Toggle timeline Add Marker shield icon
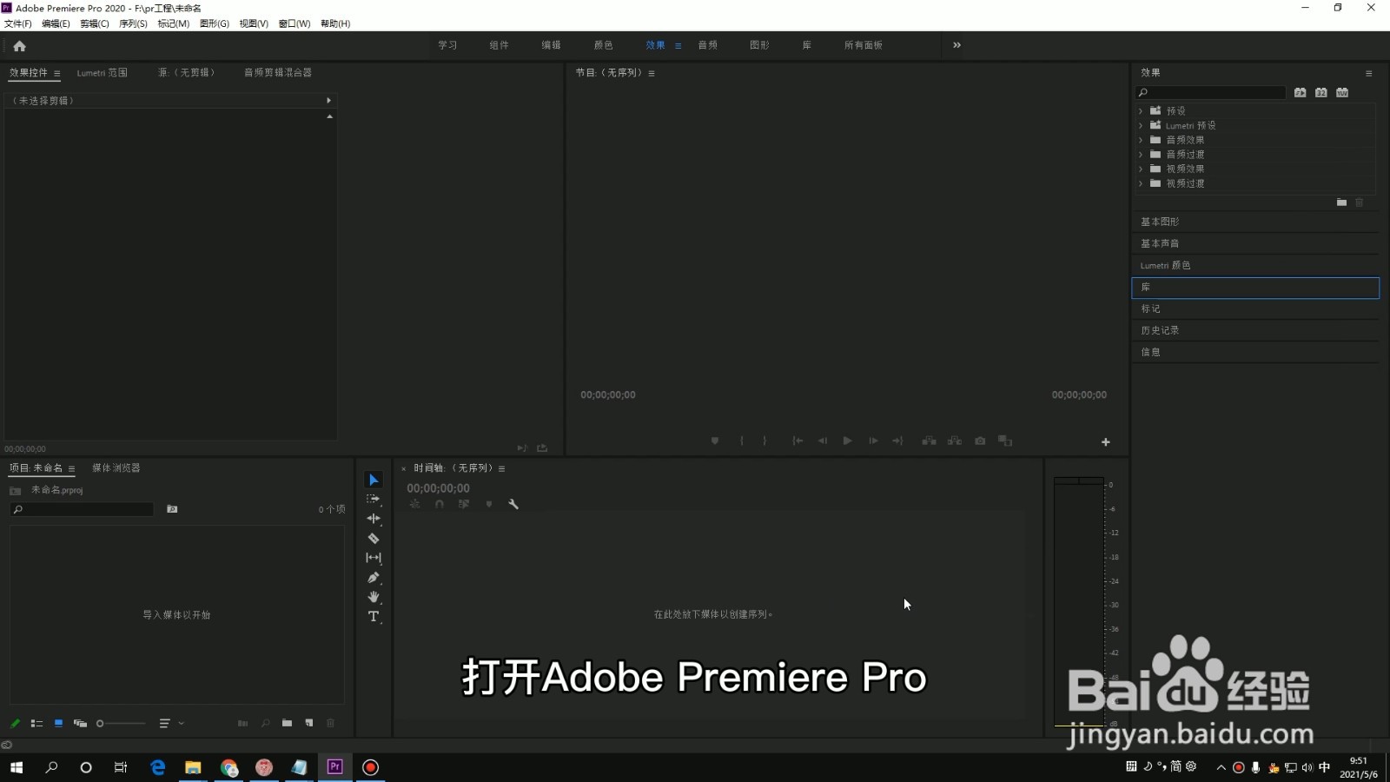 tap(489, 504)
